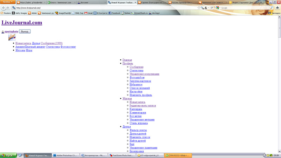This screenshot has height=158, width=281.
Task: Switch to the Блоги - Чемпионат.com tab
Action: coord(61,2)
